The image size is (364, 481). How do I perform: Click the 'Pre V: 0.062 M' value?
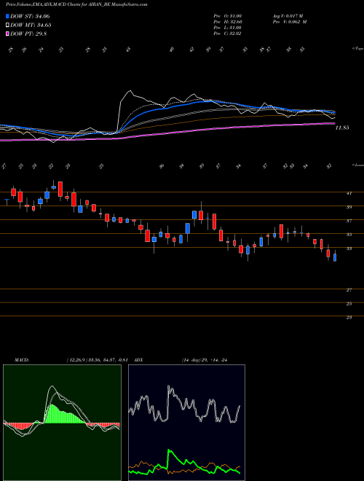pyautogui.click(x=289, y=22)
